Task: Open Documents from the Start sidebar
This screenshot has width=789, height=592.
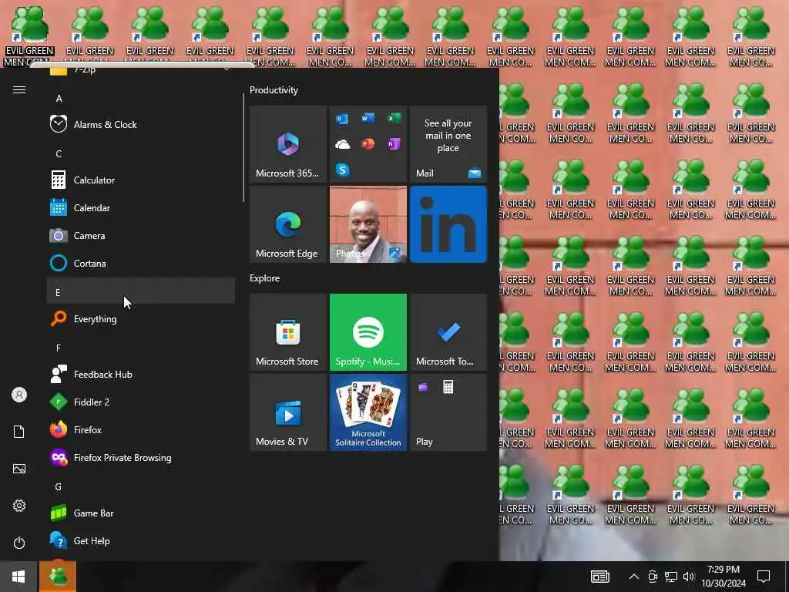Action: [x=19, y=432]
